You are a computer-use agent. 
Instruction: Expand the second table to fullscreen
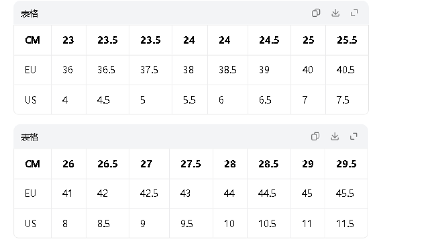(x=354, y=136)
